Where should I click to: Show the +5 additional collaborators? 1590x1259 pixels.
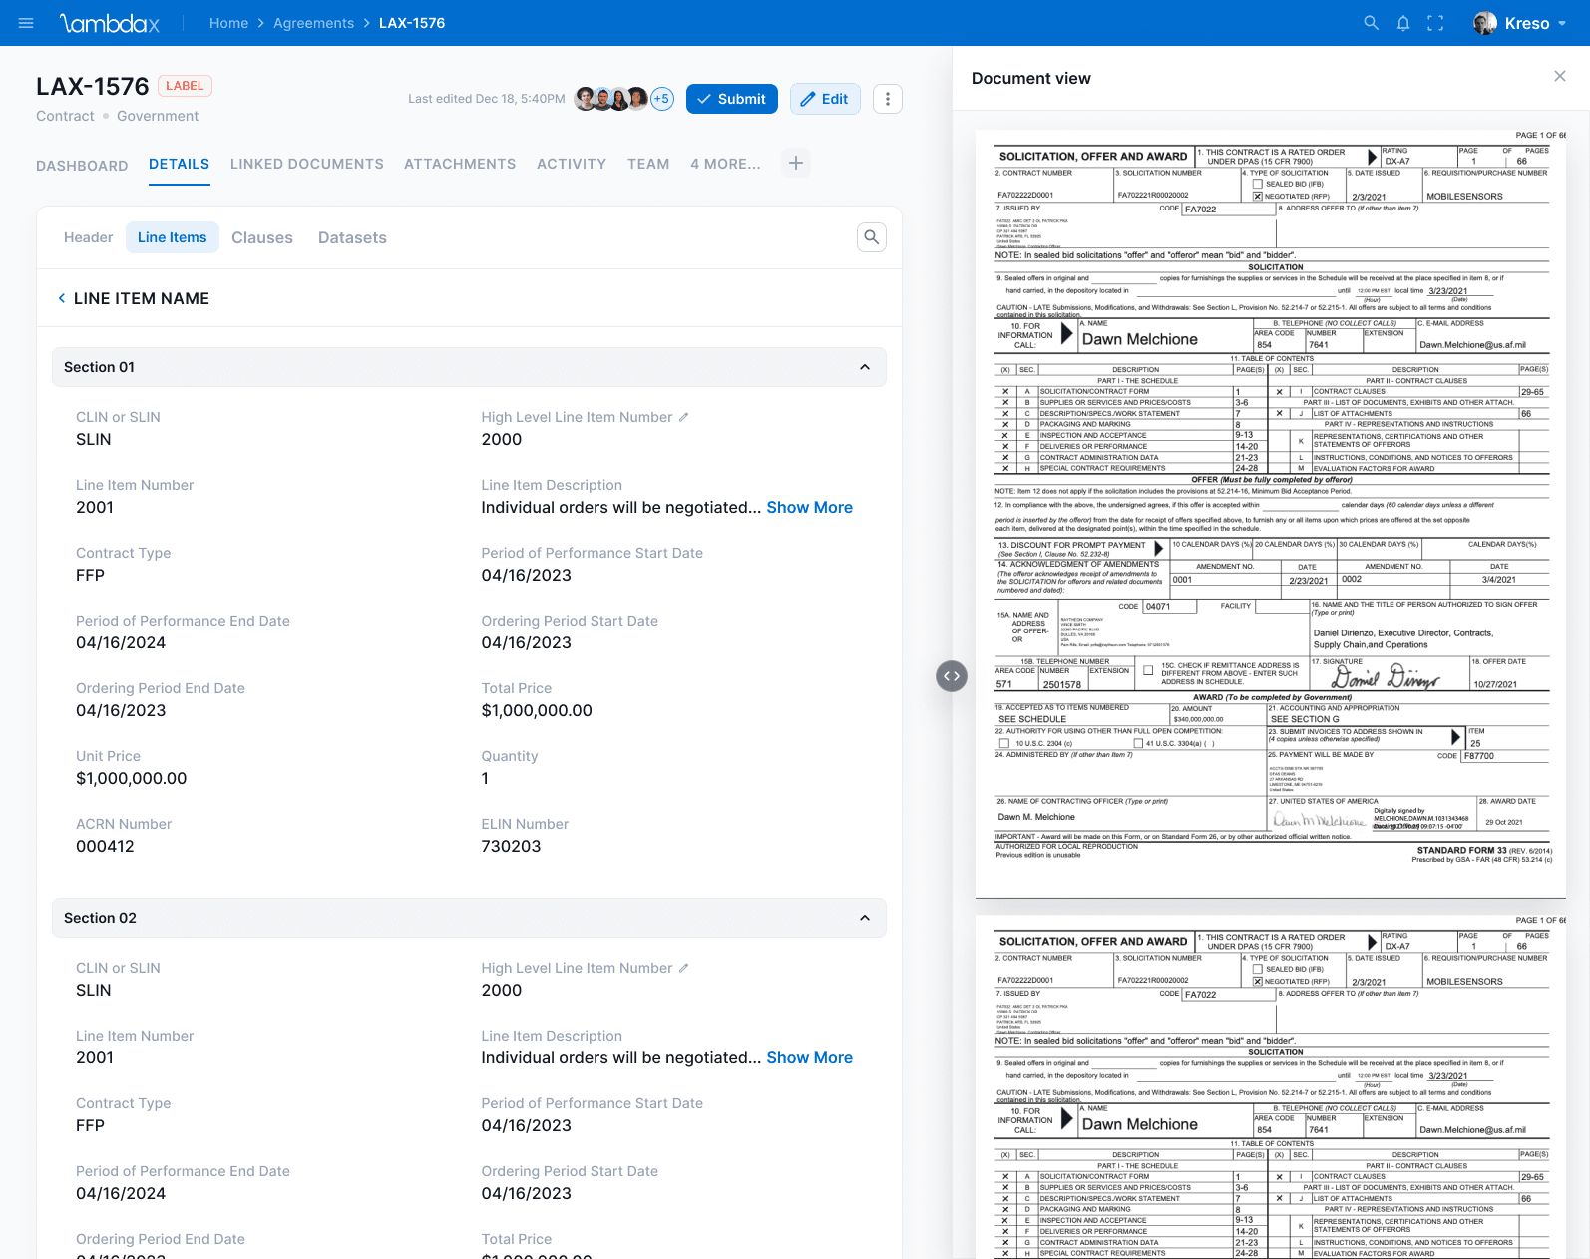pyautogui.click(x=662, y=99)
